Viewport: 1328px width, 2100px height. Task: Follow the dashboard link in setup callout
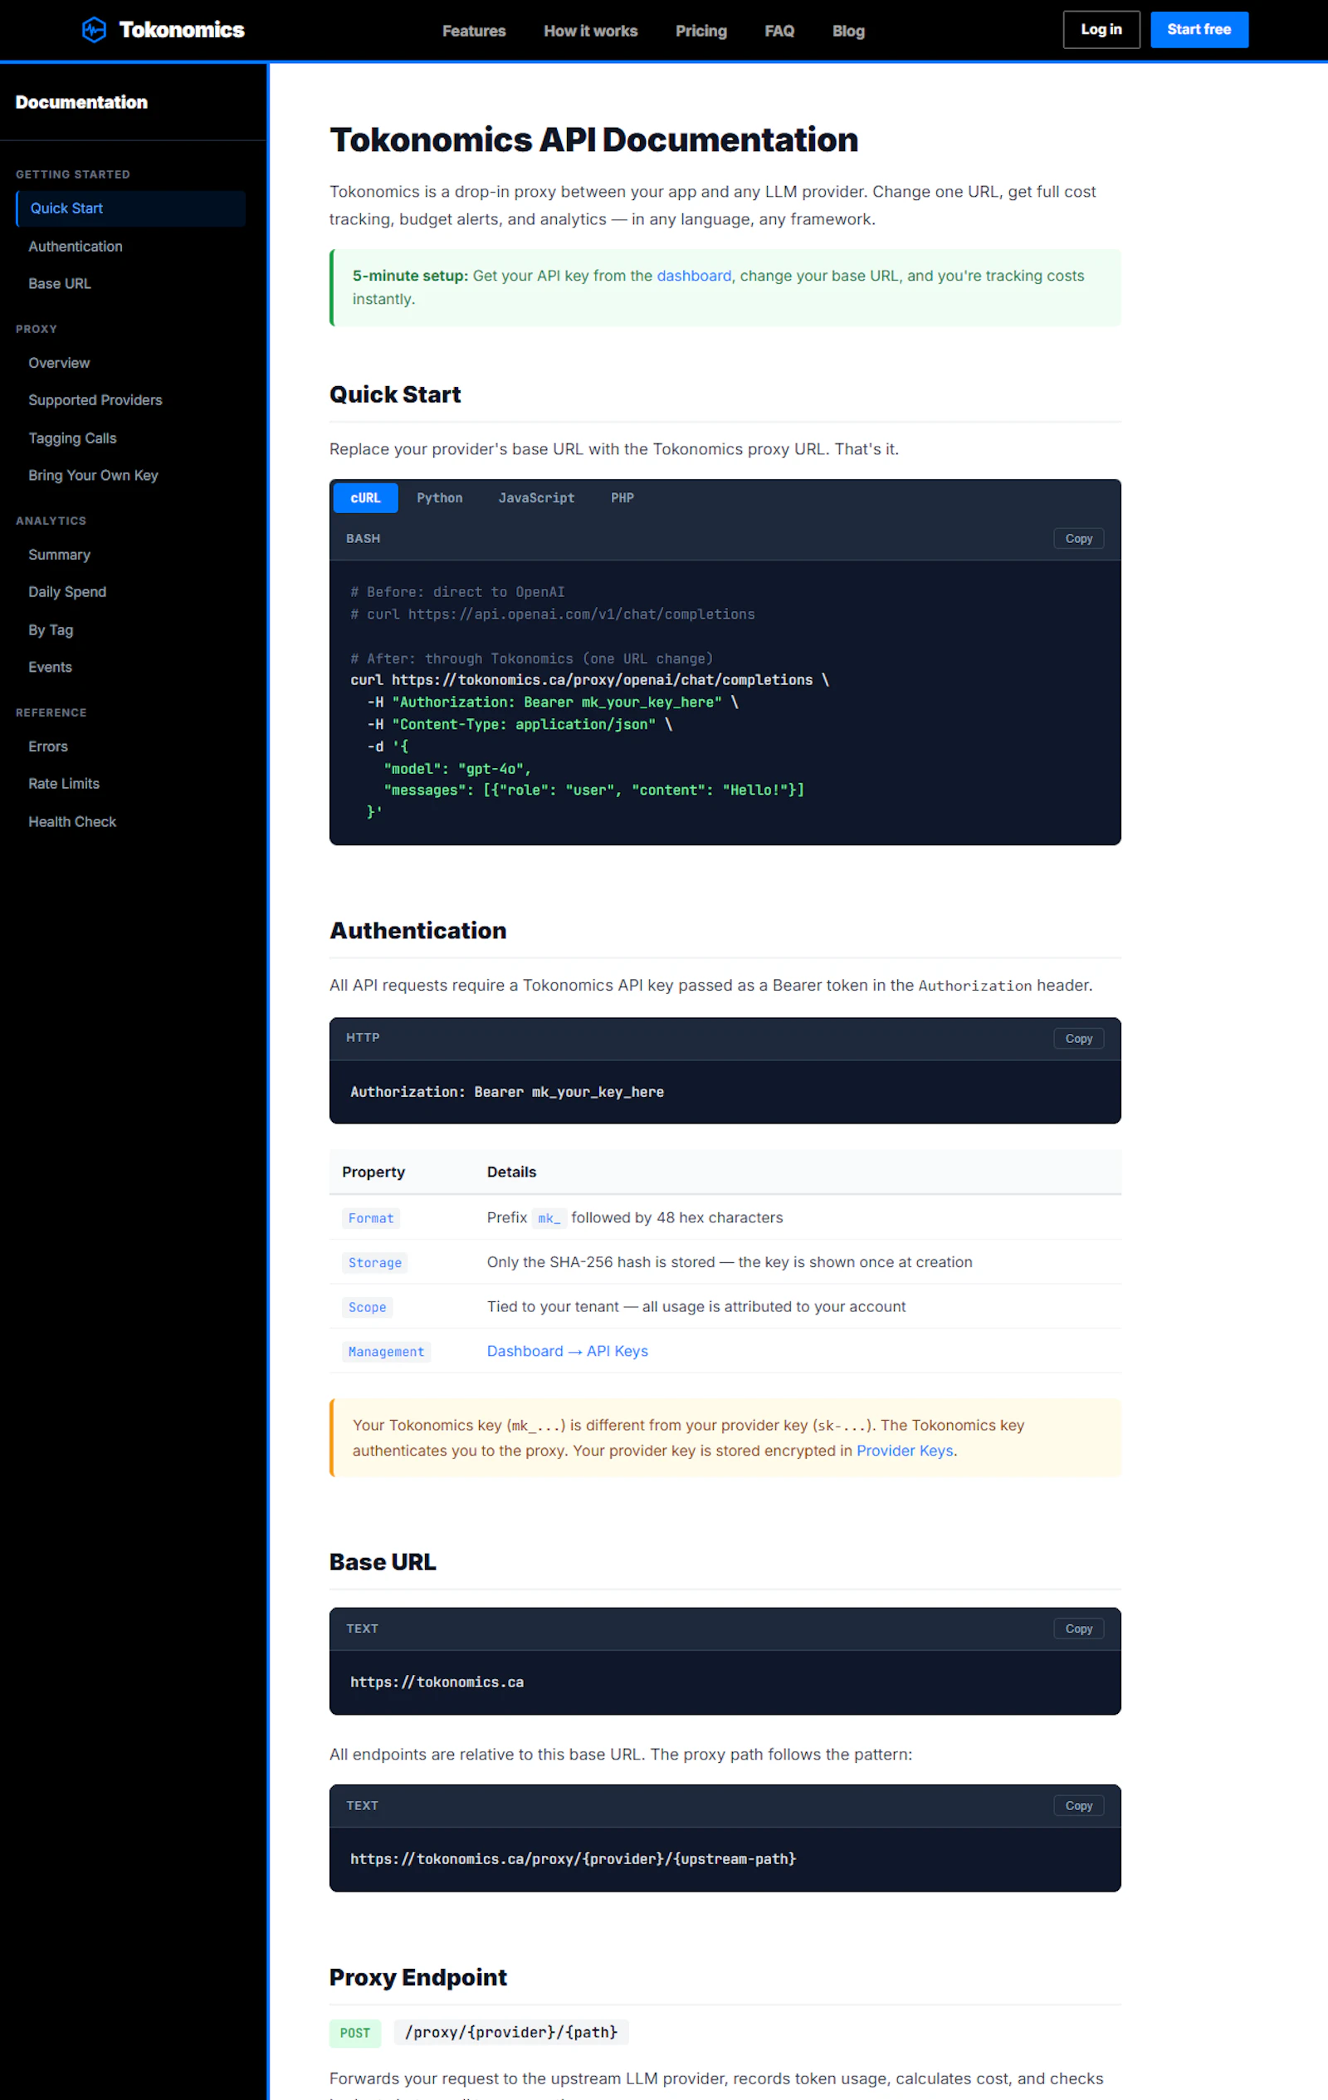pos(693,276)
